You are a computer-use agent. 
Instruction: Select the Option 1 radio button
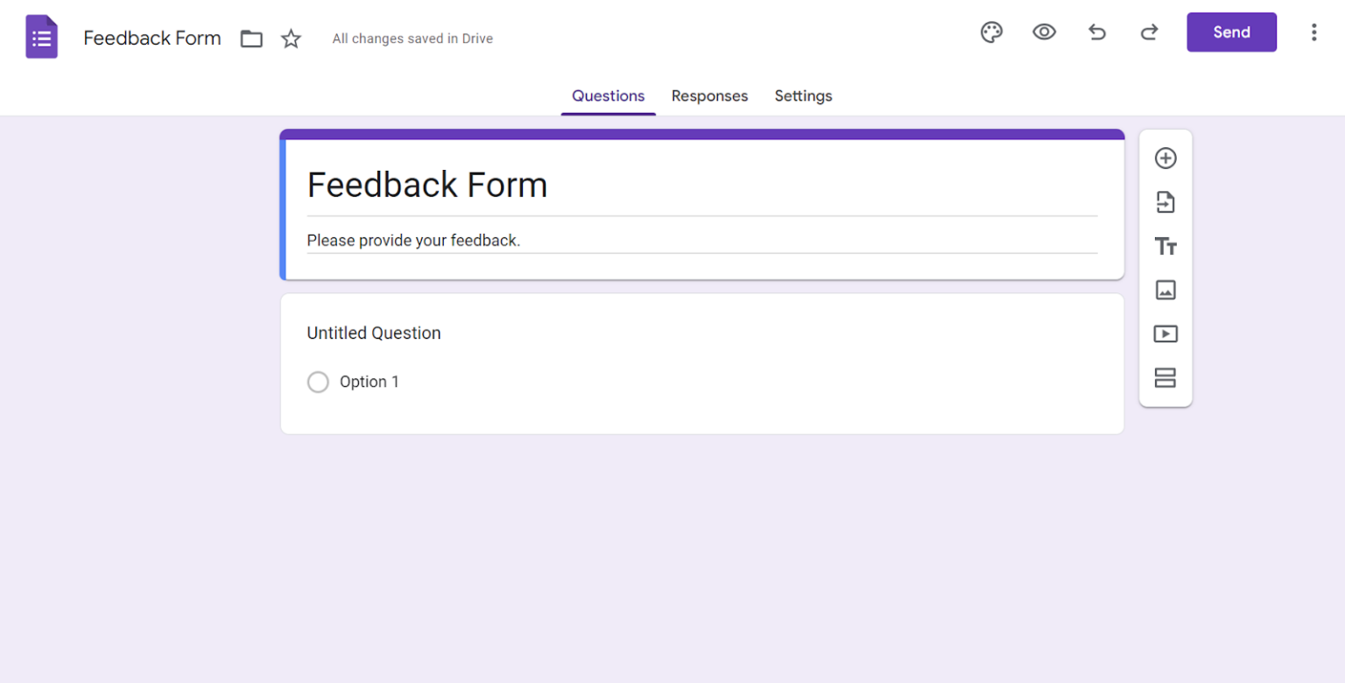pos(318,382)
